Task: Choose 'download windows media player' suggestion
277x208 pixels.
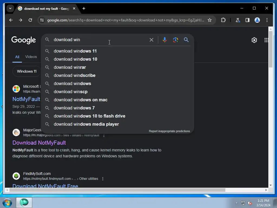Action: (117, 124)
